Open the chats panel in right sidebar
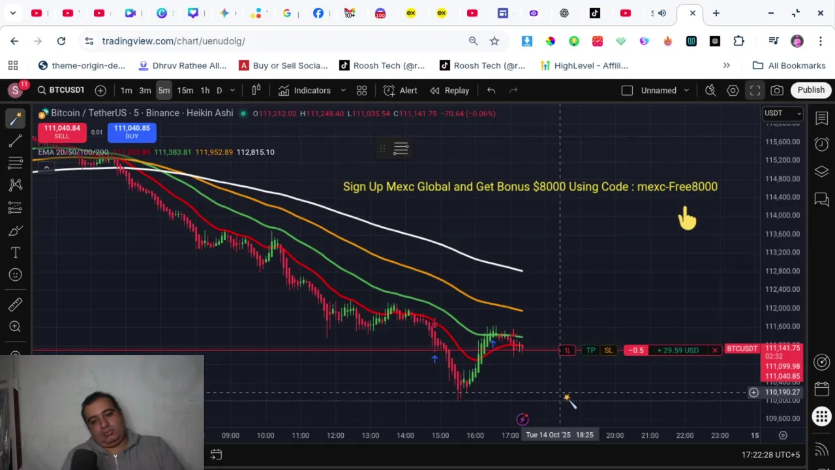 [x=822, y=198]
